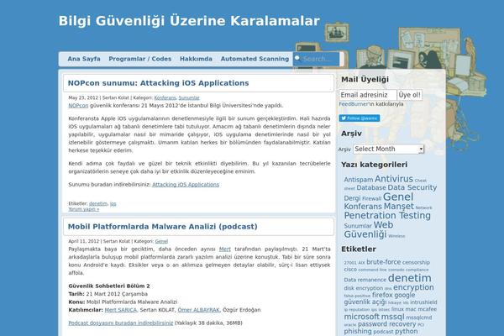Open the denetim tag under first post
The width and height of the screenshot is (504, 336).
pyautogui.click(x=98, y=203)
